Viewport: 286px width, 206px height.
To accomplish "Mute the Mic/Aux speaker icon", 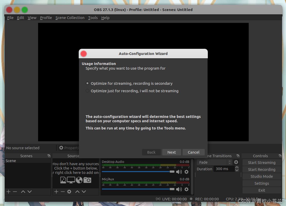I will tap(179, 189).
